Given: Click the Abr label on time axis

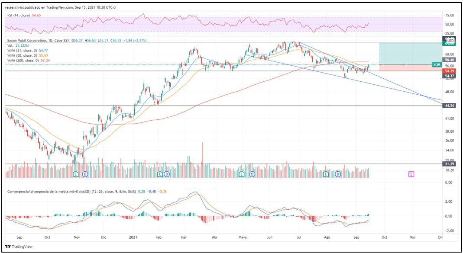Looking at the screenshot, I should pyautogui.click(x=215, y=237).
